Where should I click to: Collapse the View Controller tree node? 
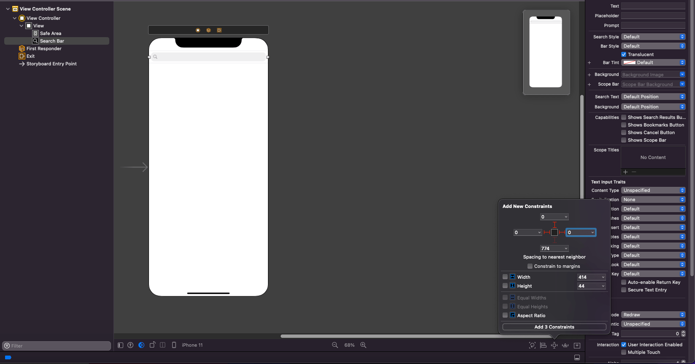tap(15, 18)
